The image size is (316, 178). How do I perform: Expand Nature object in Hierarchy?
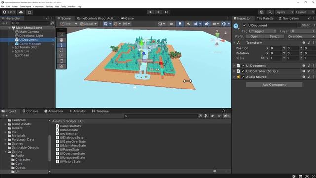click(13, 51)
